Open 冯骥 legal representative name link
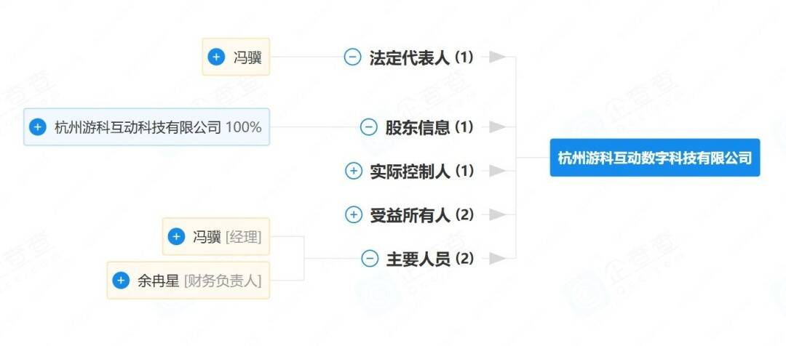The width and height of the screenshot is (786, 346). click(x=247, y=57)
